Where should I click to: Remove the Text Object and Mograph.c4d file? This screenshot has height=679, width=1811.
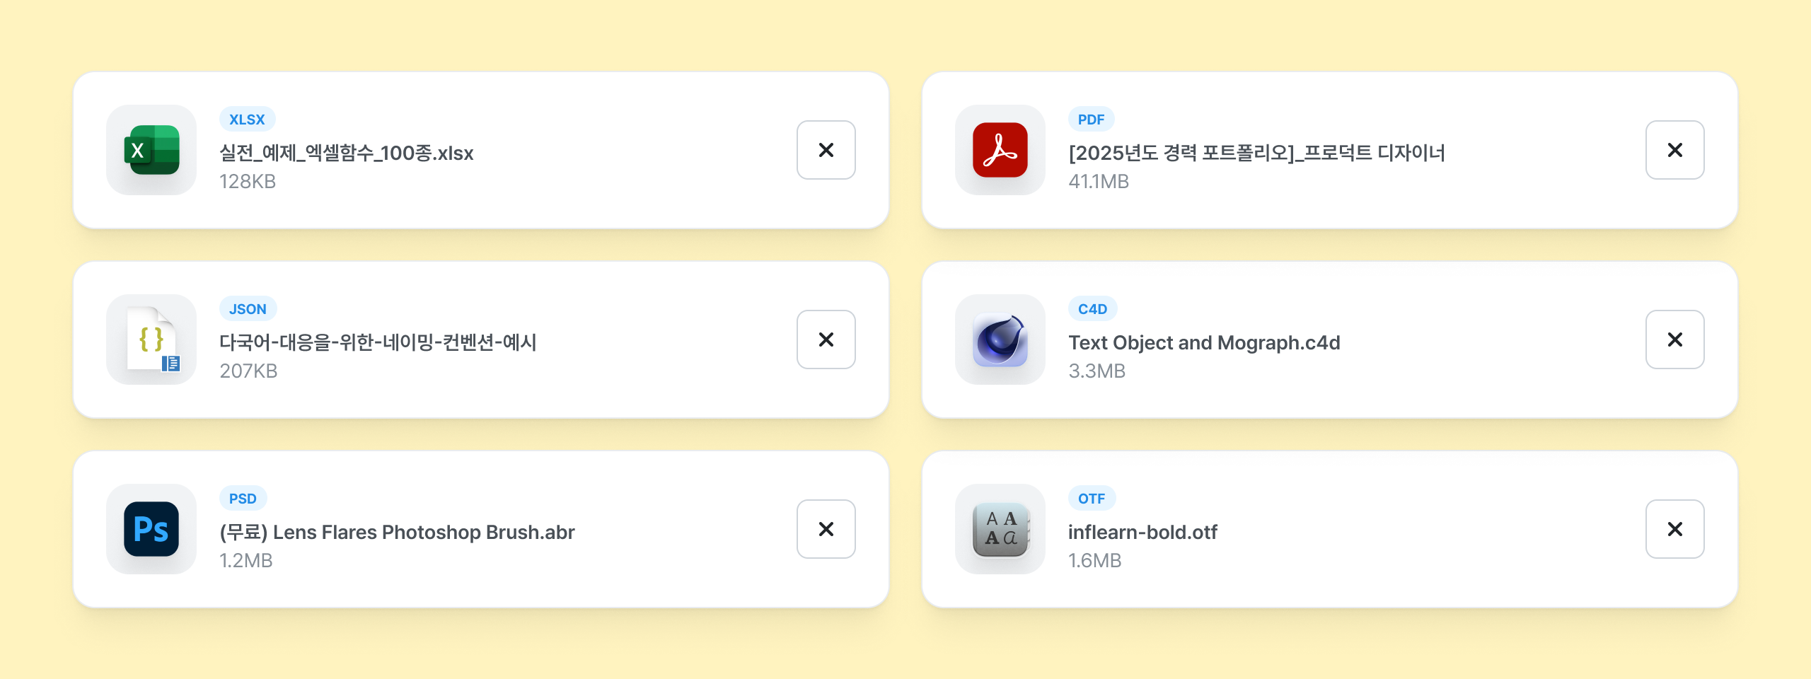point(1675,339)
